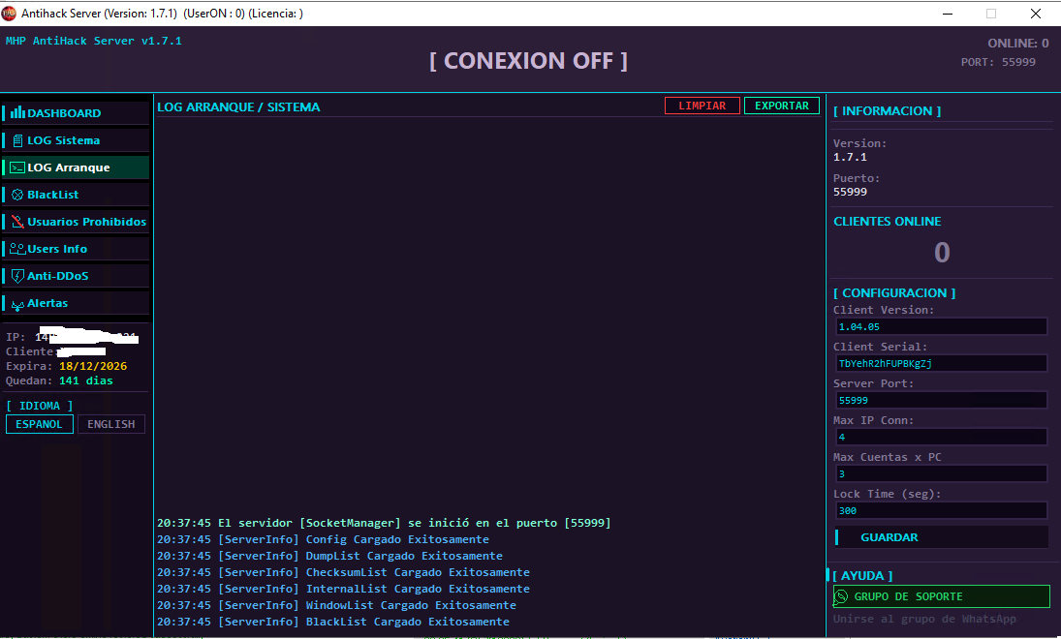Image resolution: width=1061 pixels, height=639 pixels.
Task: Open the Users Info section
Action: (x=76, y=248)
